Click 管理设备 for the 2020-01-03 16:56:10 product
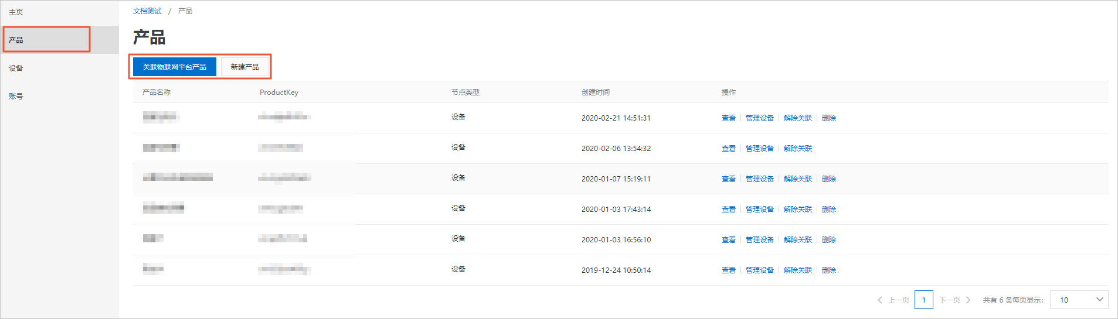 click(x=760, y=240)
